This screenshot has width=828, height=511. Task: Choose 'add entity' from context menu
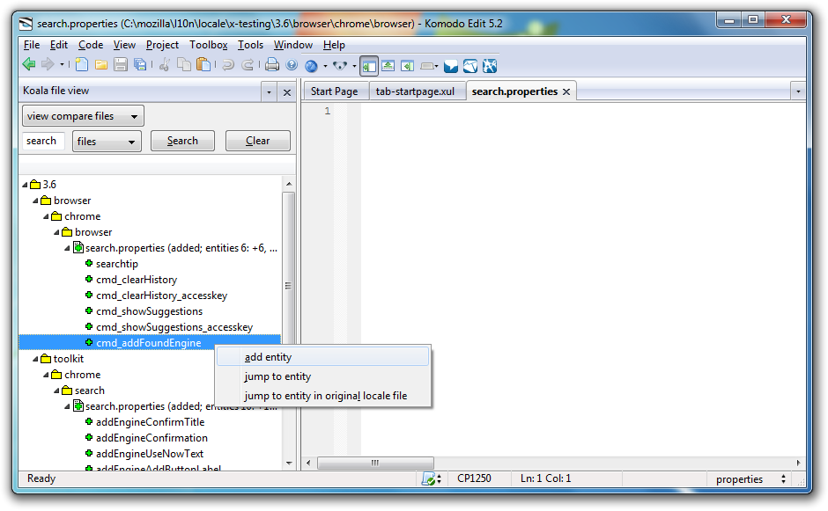click(322, 357)
